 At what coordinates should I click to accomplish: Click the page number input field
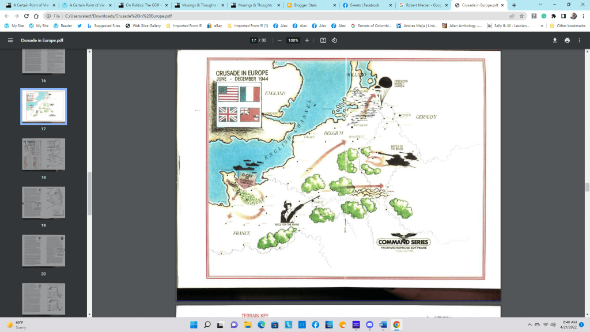[254, 40]
